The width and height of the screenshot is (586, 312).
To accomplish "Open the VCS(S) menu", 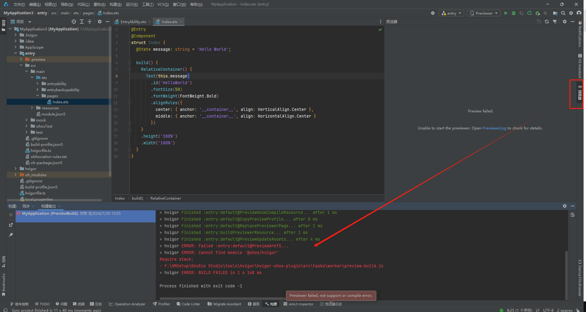I will pyautogui.click(x=163, y=4).
